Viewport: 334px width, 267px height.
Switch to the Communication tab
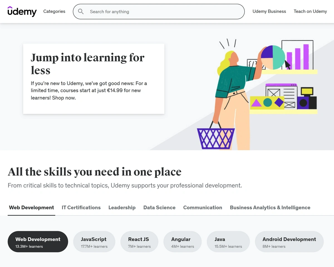point(203,207)
